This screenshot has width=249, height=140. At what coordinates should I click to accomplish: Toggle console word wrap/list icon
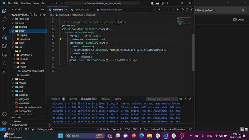pyautogui.click(x=181, y=99)
